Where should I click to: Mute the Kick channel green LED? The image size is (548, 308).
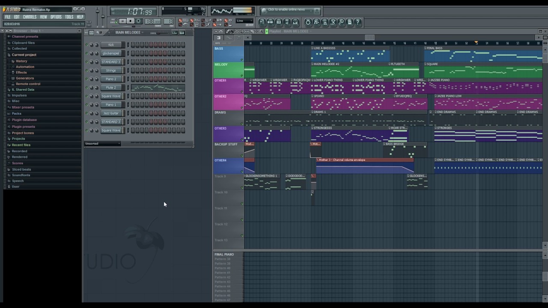tap(86, 45)
